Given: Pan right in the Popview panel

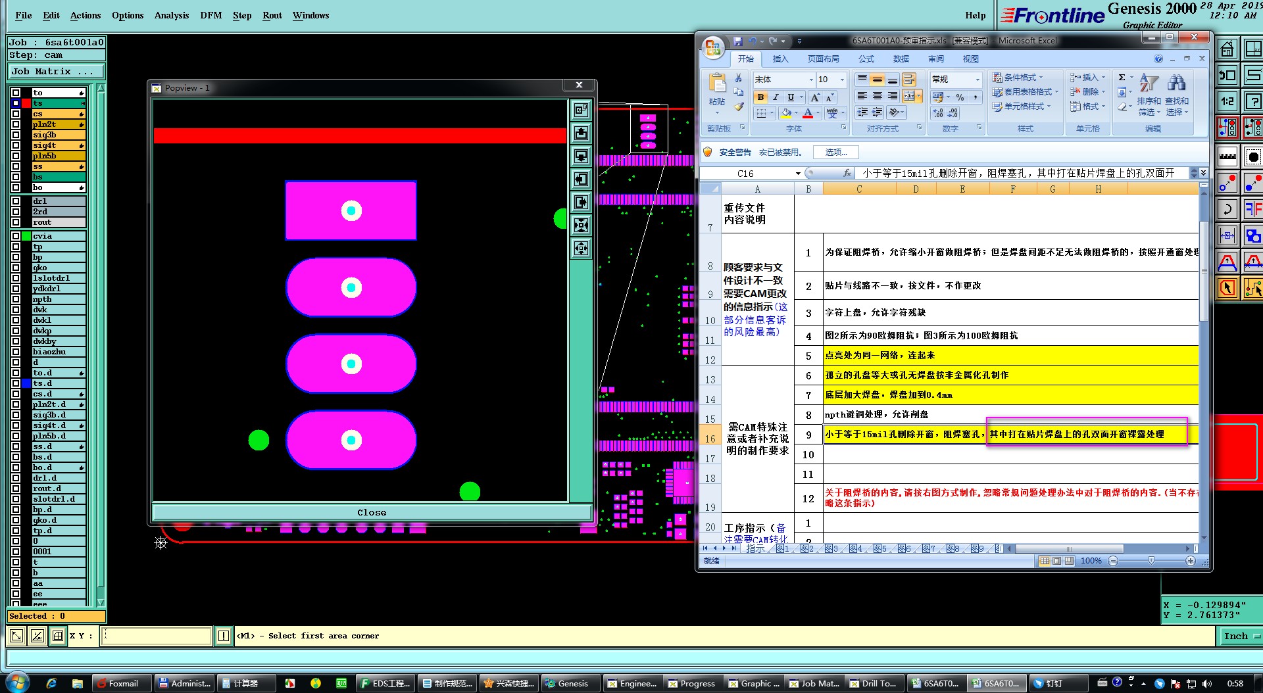Looking at the screenshot, I should [581, 203].
